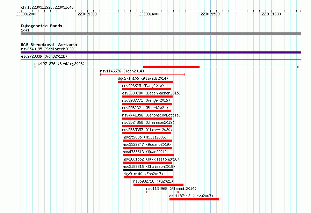Image resolution: width=311 pixels, height=213 pixels.
Task: Click the nsv6540195 (Sedlazeck2020) label
Action: click(48, 49)
